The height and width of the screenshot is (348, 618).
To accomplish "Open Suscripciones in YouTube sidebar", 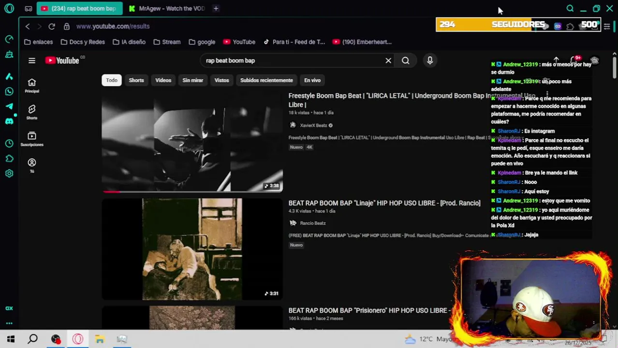I will click(32, 139).
